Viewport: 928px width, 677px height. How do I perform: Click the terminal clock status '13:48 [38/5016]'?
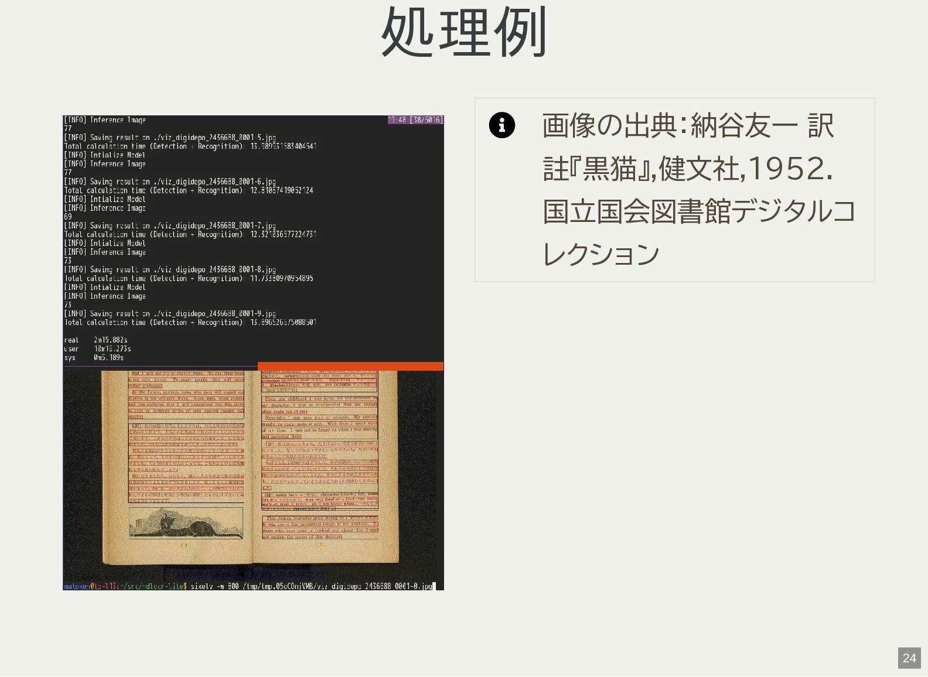(x=415, y=120)
